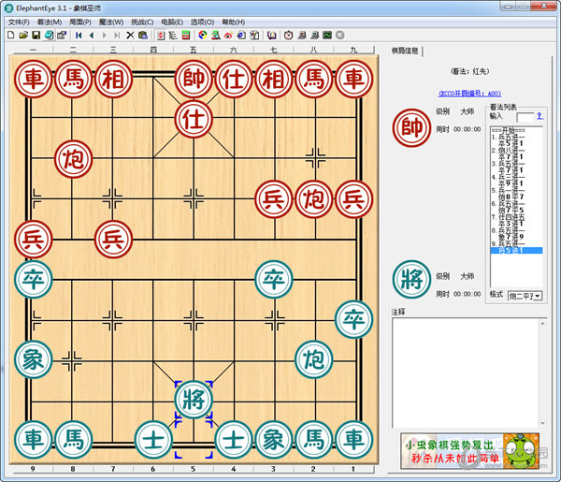Select the teal 象 on the left edge
The image size is (561, 482).
[34, 359]
